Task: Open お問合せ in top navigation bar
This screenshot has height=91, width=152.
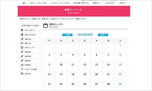Action: point(122,3)
